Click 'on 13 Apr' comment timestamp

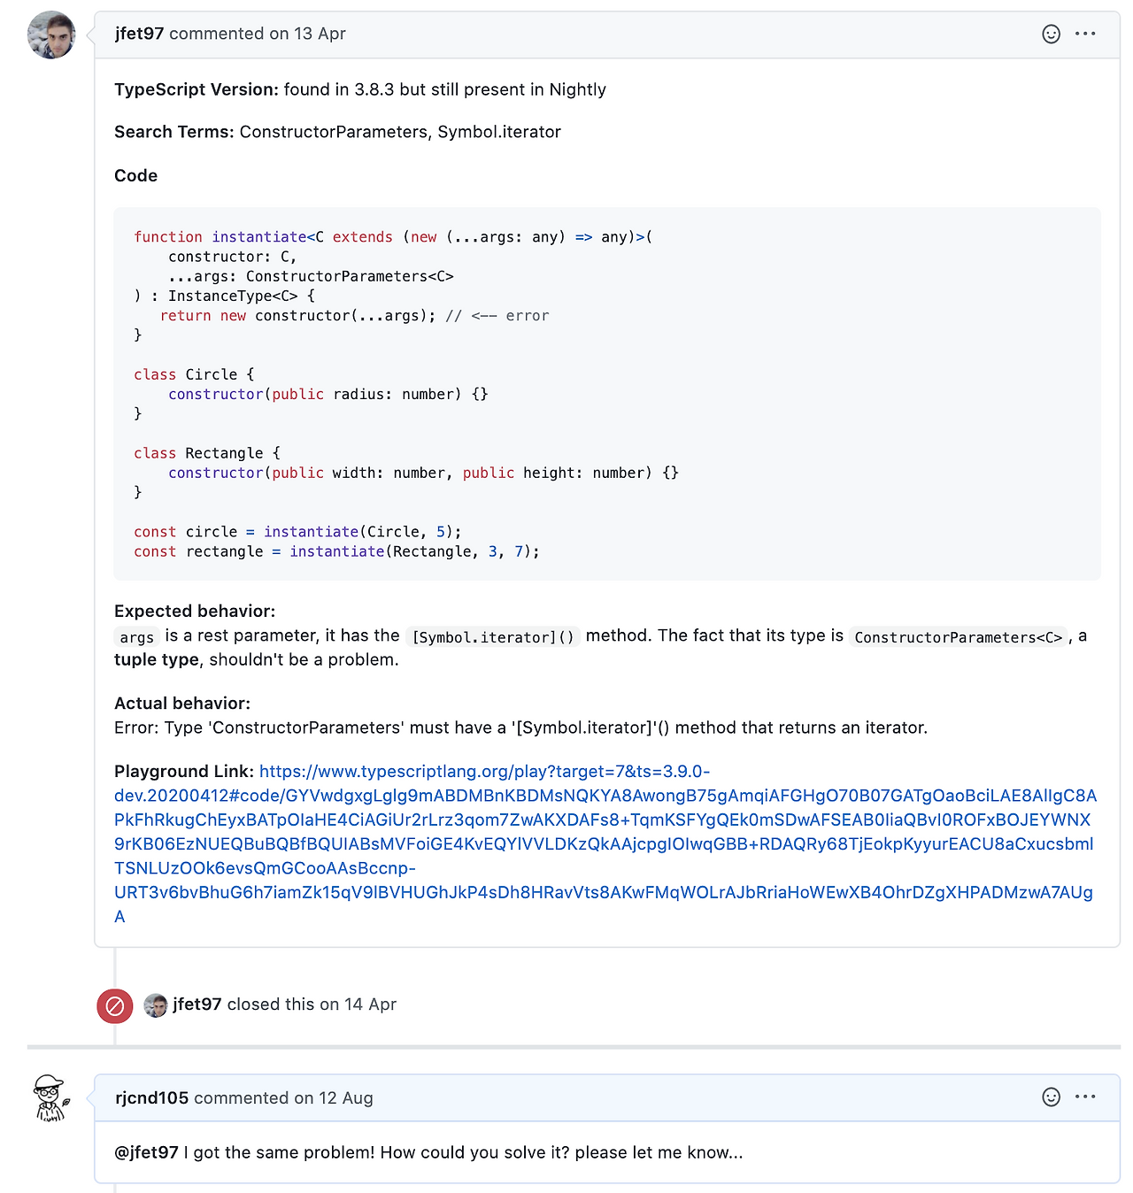[307, 34]
